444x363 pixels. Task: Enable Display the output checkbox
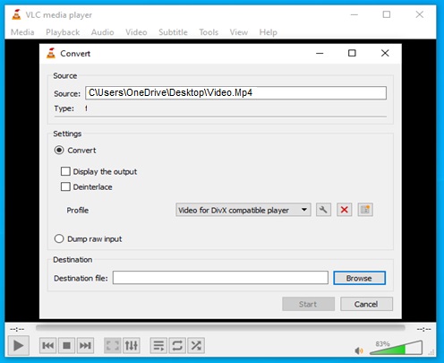(x=65, y=171)
